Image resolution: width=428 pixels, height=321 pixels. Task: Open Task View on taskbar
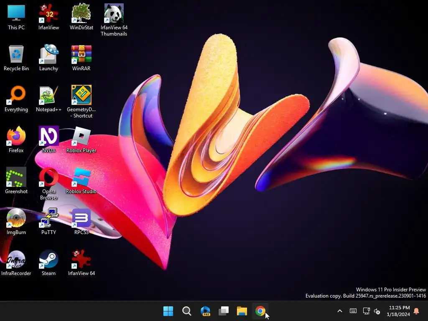pos(224,311)
